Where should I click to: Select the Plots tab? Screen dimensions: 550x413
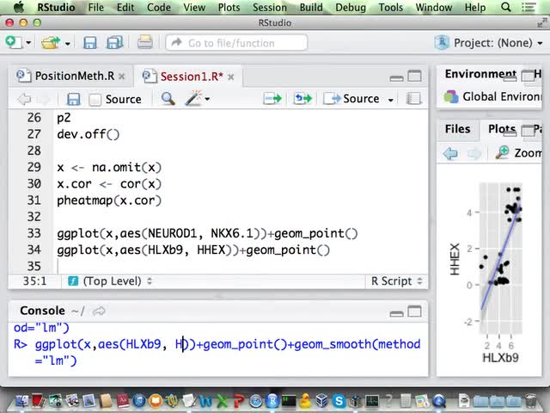tap(502, 129)
